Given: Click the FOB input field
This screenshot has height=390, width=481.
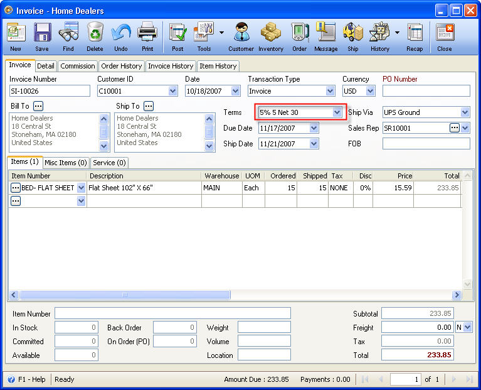Looking at the screenshot, I should point(426,144).
